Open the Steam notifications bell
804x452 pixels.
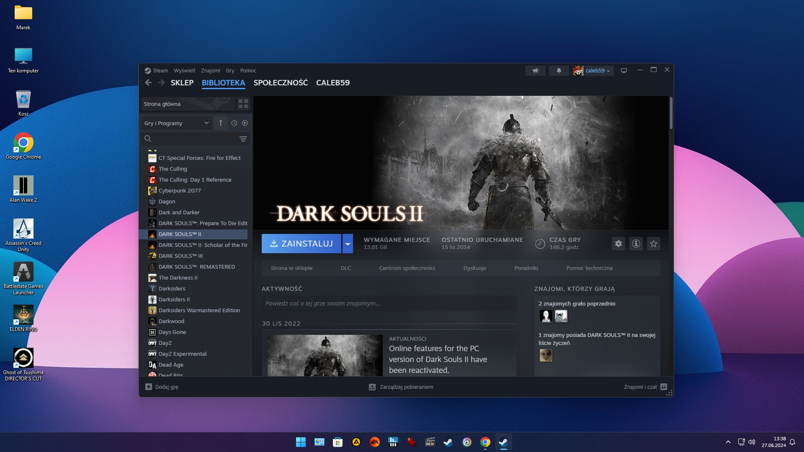point(559,71)
